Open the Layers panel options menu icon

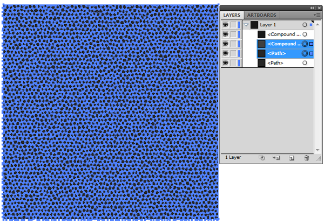point(317,15)
